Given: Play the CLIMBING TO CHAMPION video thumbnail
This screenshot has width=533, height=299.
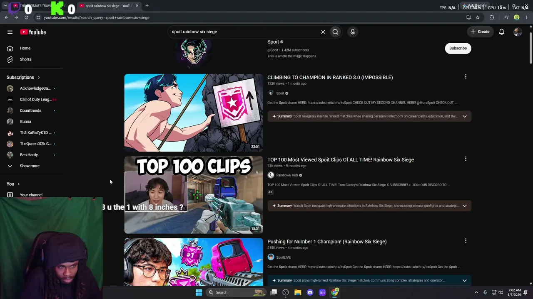Looking at the screenshot, I should [194, 113].
